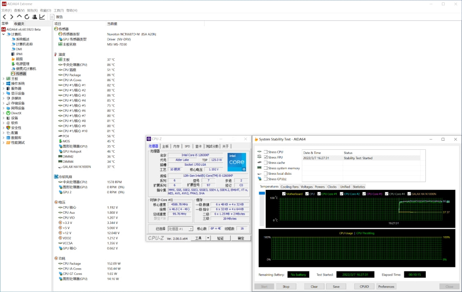Click the Preferences button
The height and width of the screenshot is (292, 462).
click(386, 287)
